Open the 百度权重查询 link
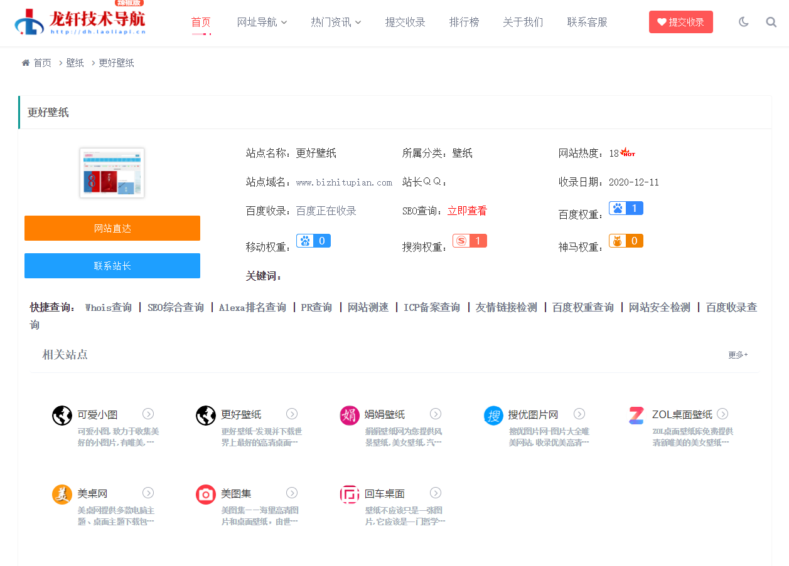789x566 pixels. [583, 307]
